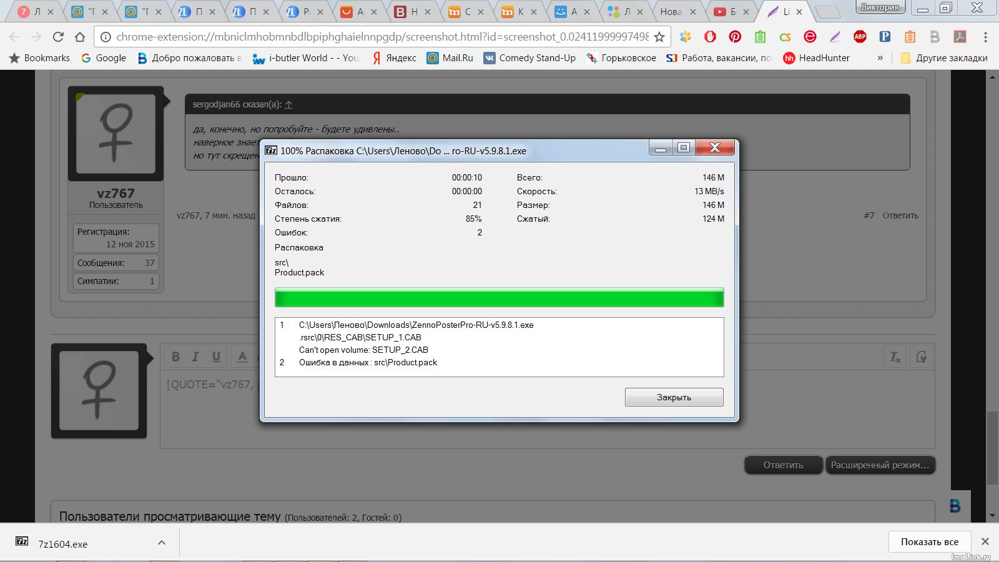
Task: Click the browser address bar URL
Action: (x=382, y=37)
